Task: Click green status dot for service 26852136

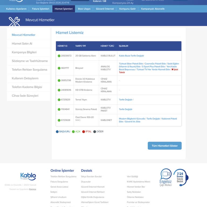Action: click(x=59, y=80)
